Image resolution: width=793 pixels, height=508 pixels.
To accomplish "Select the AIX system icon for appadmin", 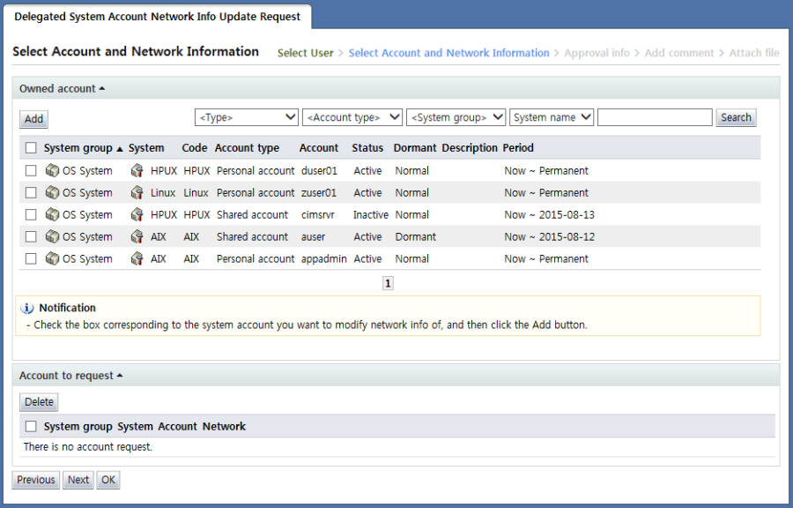I will point(137,258).
